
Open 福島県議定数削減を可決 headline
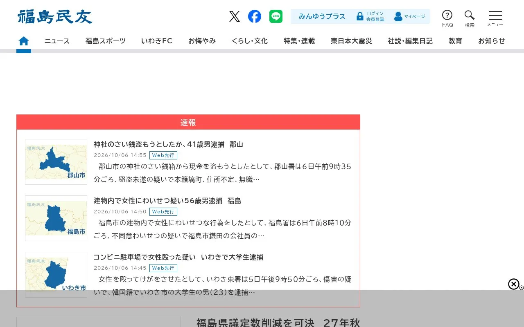pyautogui.click(x=278, y=323)
